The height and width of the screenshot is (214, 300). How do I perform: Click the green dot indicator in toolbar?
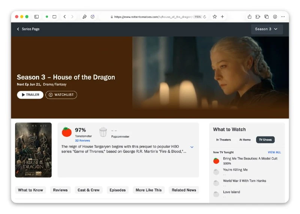pos(47,16)
